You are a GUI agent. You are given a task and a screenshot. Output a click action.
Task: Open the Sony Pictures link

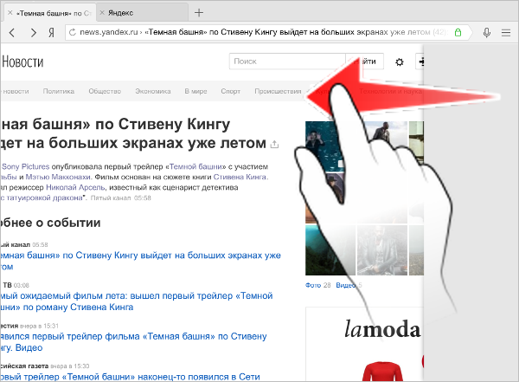(x=25, y=166)
